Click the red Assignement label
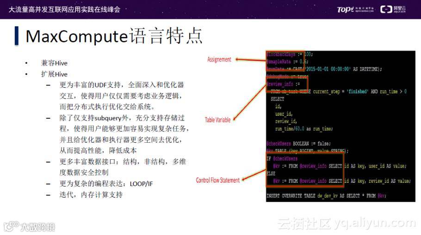This screenshot has height=235, width=421. click(x=219, y=60)
